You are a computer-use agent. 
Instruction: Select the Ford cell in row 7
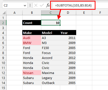pos(32,48)
